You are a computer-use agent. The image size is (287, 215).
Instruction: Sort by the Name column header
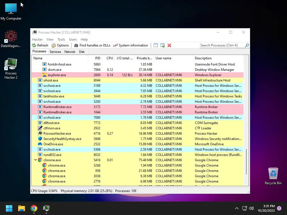(x=60, y=58)
